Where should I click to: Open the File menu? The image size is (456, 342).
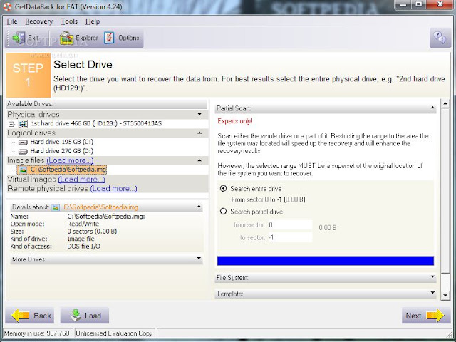(x=12, y=21)
